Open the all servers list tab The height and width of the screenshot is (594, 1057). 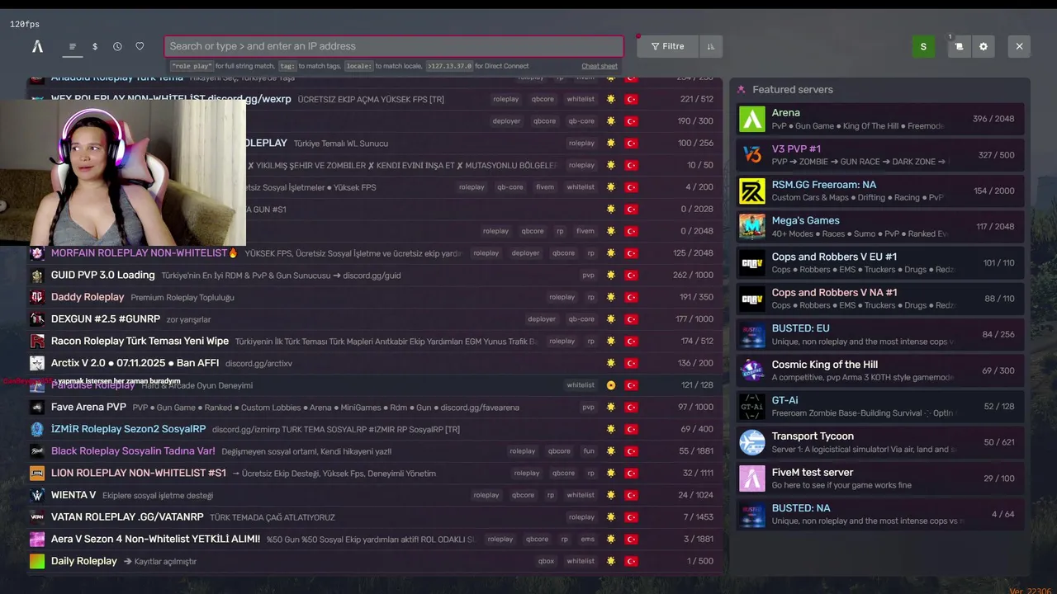point(73,47)
